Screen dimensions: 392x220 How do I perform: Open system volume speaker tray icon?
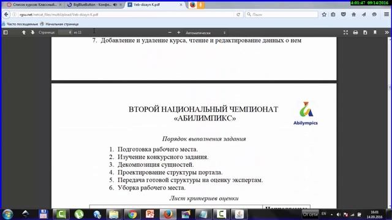pyautogui.click(x=338, y=215)
